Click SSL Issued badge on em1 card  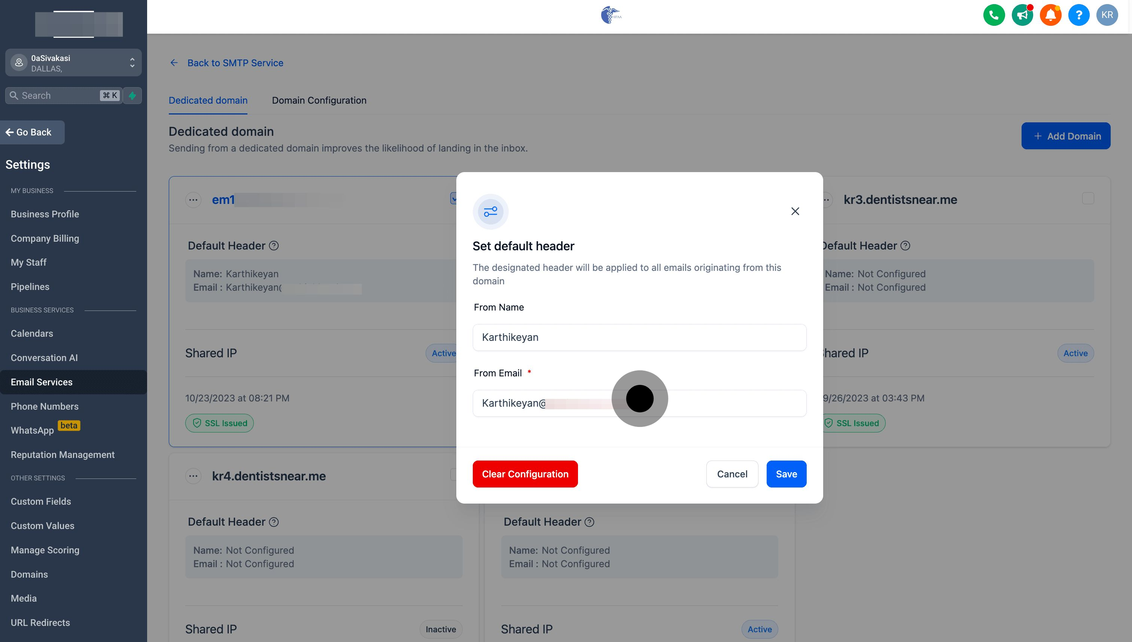(x=219, y=423)
